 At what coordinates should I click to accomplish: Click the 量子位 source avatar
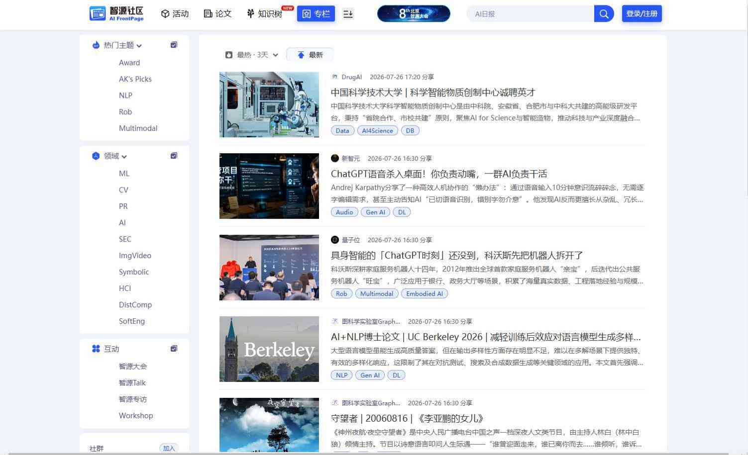point(335,240)
